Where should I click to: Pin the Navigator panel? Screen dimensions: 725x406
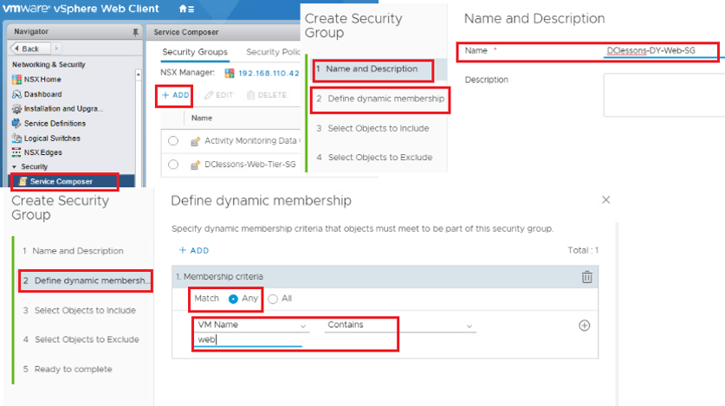pyautogui.click(x=135, y=32)
